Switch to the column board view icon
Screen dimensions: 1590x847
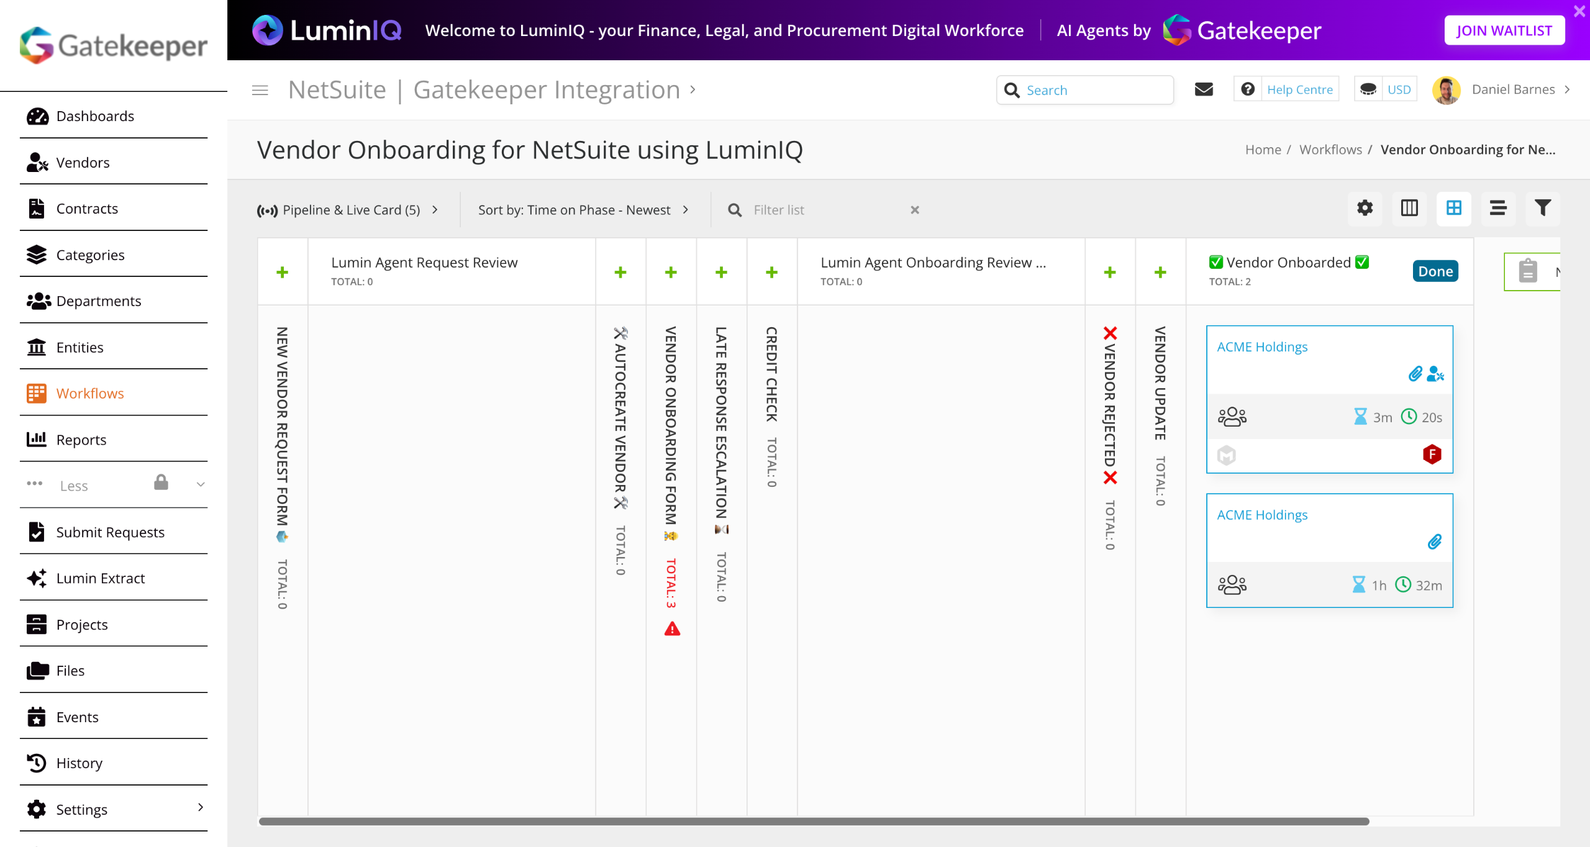pyautogui.click(x=1409, y=208)
